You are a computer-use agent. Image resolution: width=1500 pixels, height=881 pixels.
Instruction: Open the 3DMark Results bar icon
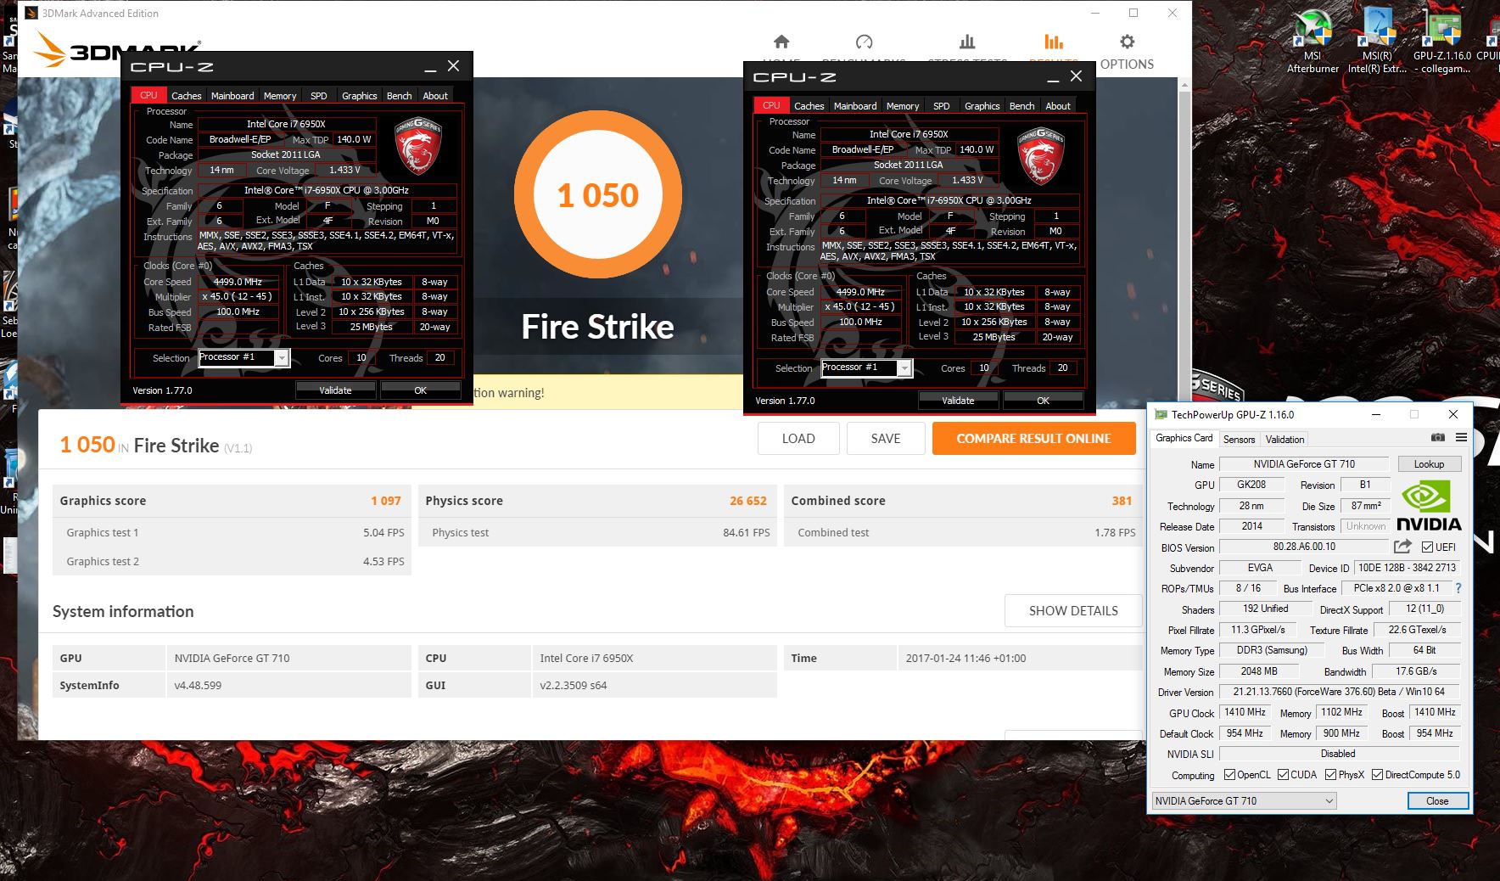[1054, 42]
